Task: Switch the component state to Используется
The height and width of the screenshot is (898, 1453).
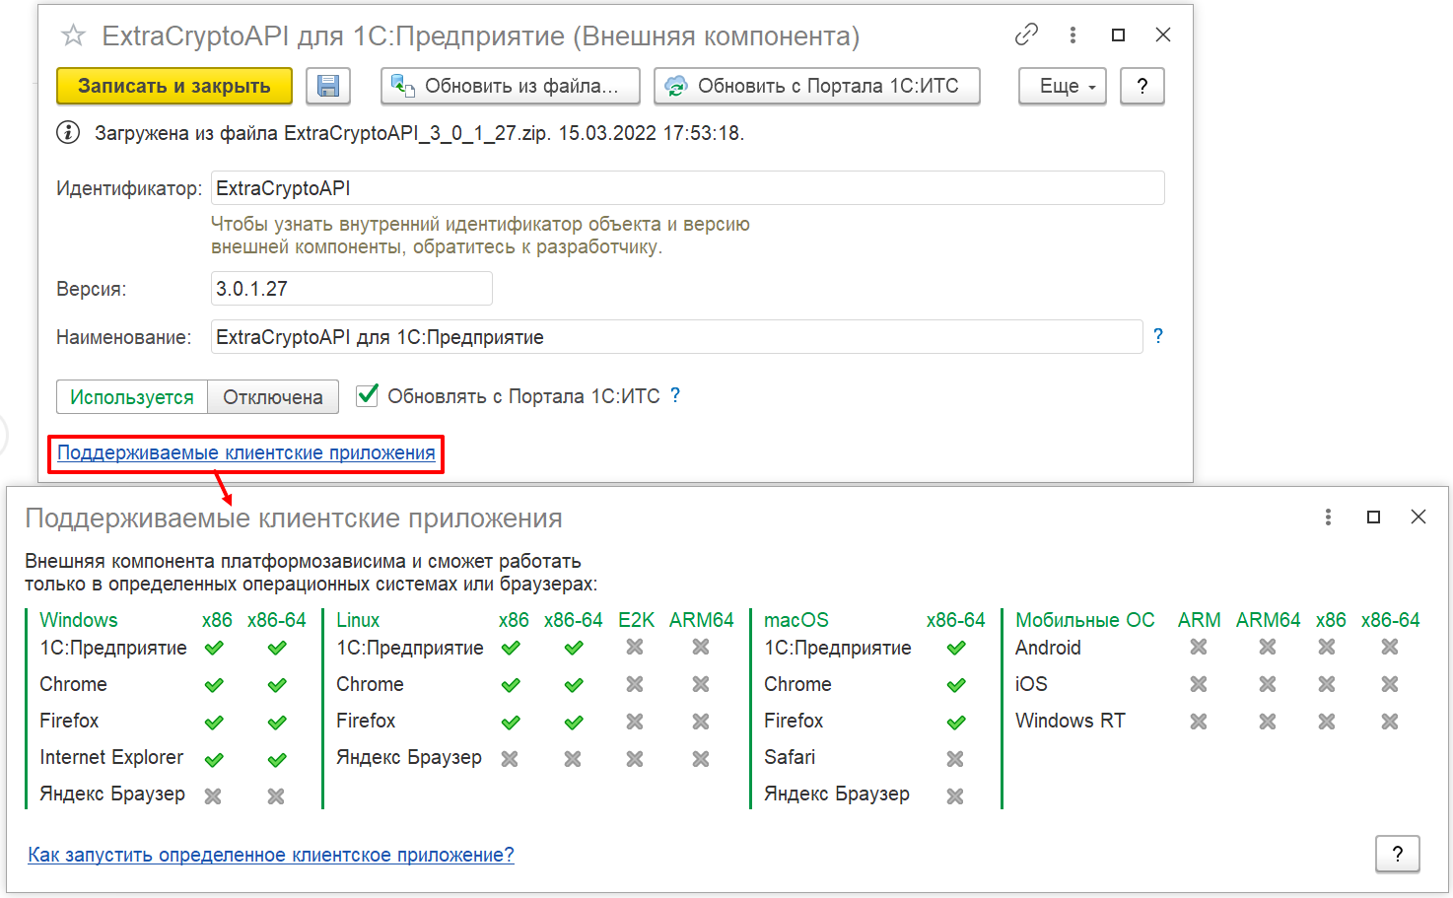Action: (x=132, y=397)
